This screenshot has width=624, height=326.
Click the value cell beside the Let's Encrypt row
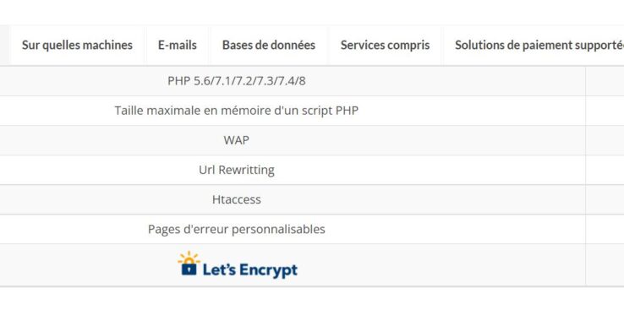605,265
